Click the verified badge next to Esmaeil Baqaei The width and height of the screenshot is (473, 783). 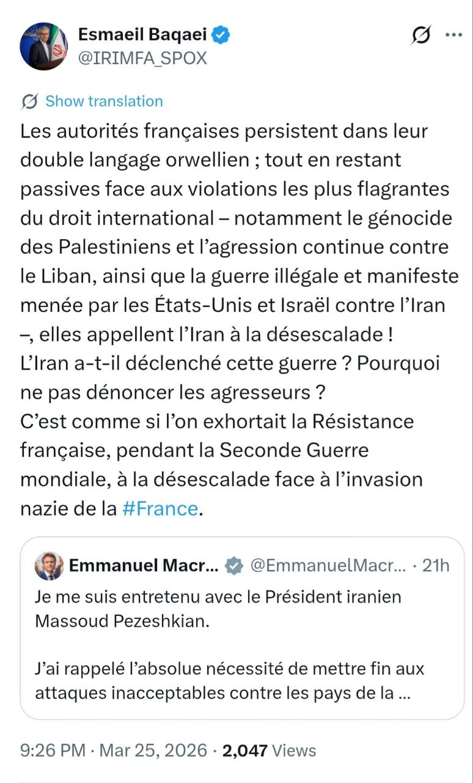[x=221, y=35]
